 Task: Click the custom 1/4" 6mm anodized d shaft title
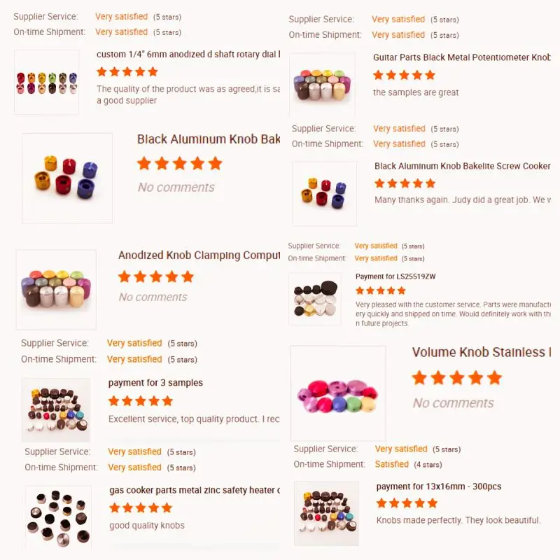188,55
